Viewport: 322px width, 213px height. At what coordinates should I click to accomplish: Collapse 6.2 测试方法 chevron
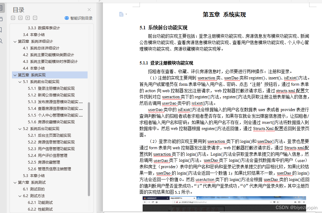coord(20,196)
